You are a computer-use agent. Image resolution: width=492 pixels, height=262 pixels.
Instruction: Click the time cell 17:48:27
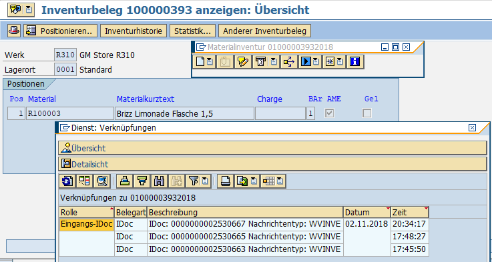pos(410,237)
